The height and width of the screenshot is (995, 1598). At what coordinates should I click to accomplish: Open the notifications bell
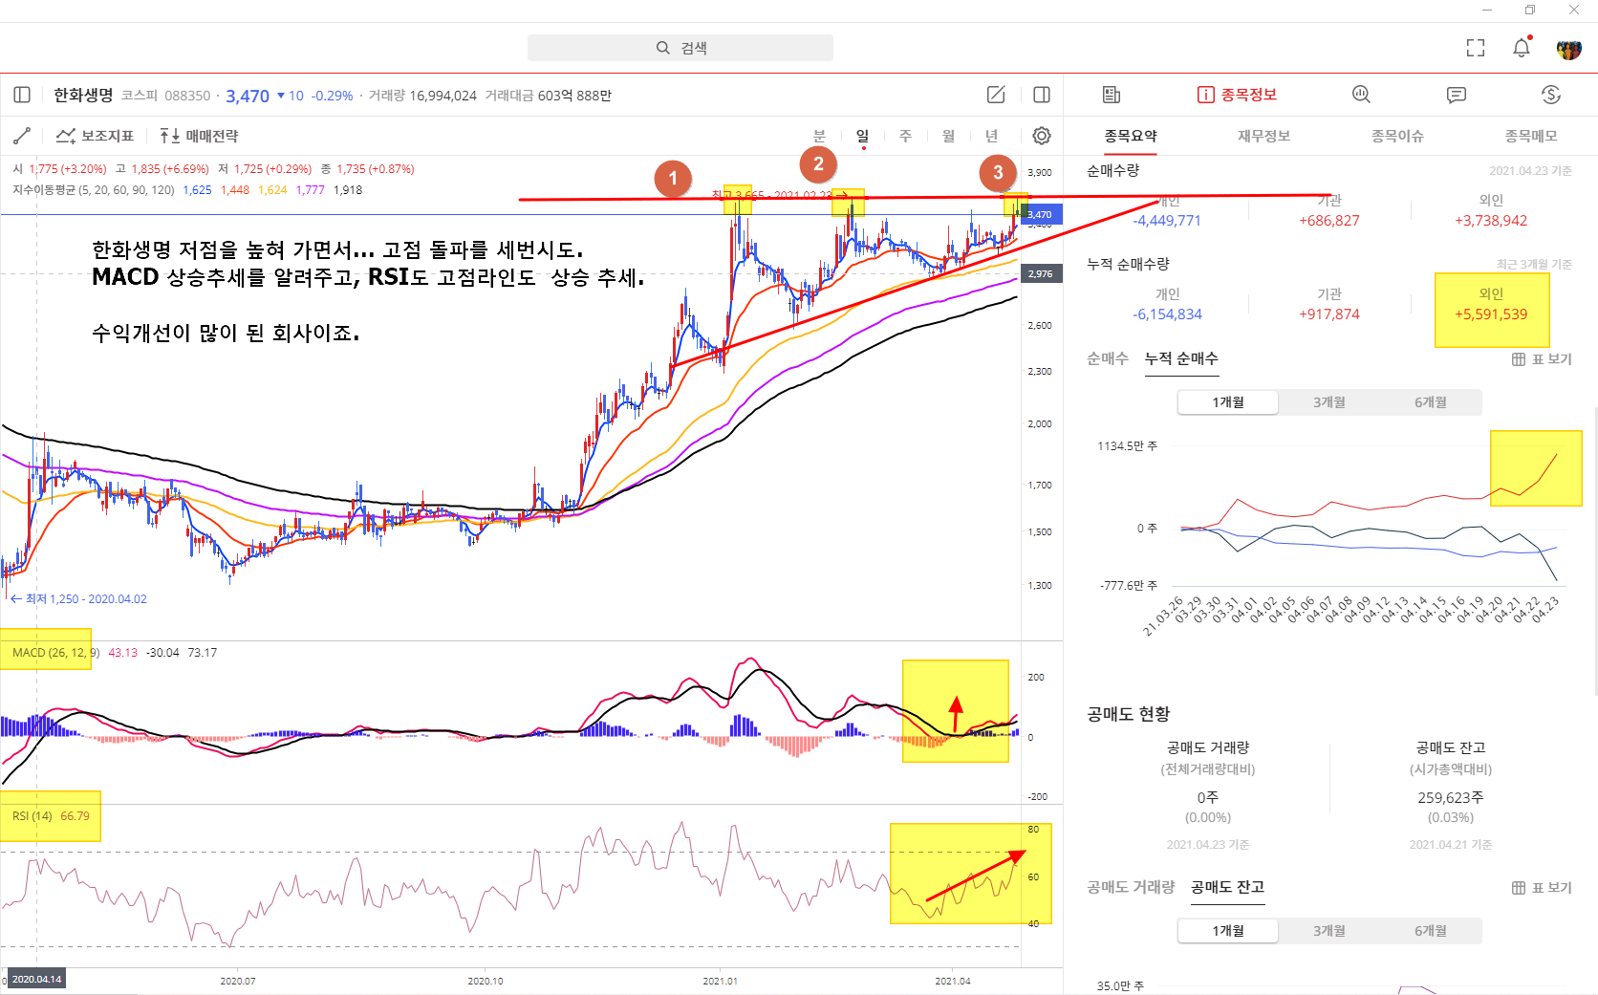pos(1522,48)
